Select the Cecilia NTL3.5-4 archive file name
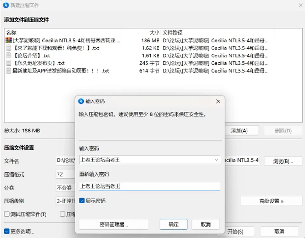Screen dimensions: 305x238 [x=66, y=40]
